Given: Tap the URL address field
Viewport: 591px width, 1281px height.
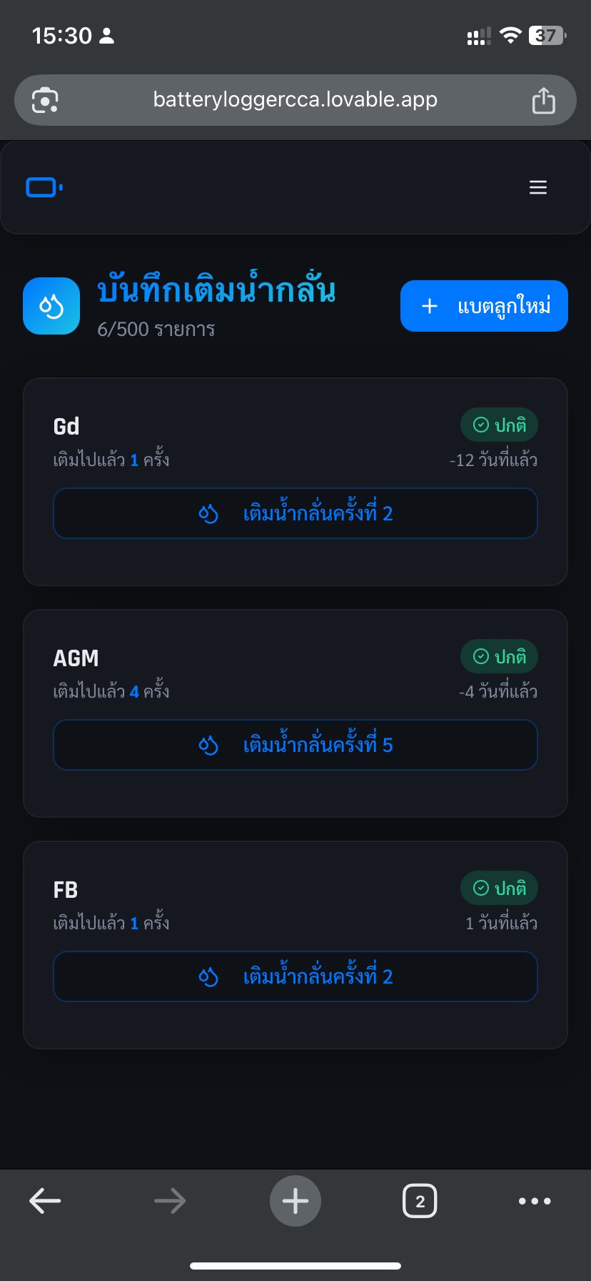Looking at the screenshot, I should tap(295, 100).
